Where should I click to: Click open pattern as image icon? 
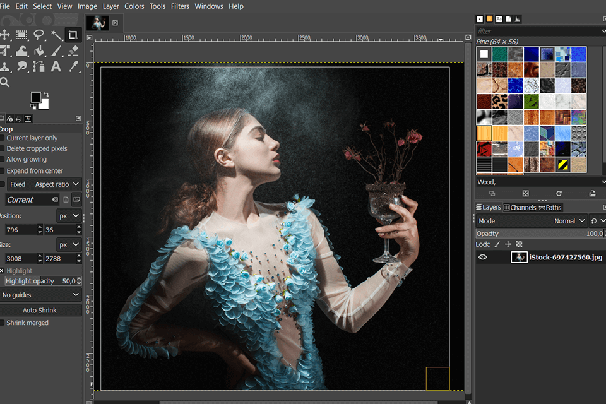[592, 193]
